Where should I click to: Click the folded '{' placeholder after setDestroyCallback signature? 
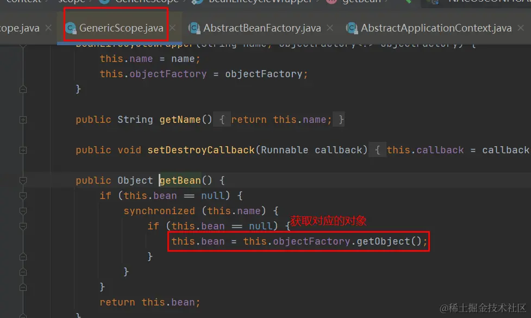(x=377, y=150)
